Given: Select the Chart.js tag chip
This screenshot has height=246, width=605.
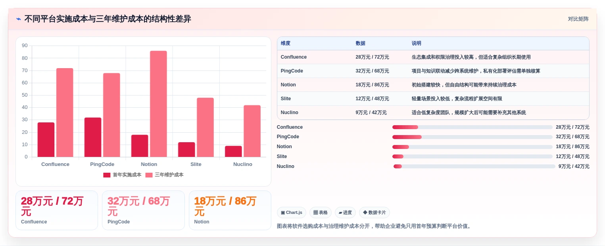Looking at the screenshot, I should pos(291,212).
